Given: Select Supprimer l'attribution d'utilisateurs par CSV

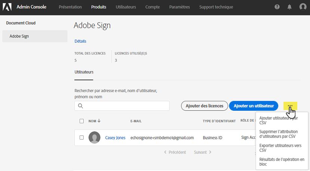Looking at the screenshot, I should click(x=278, y=134).
